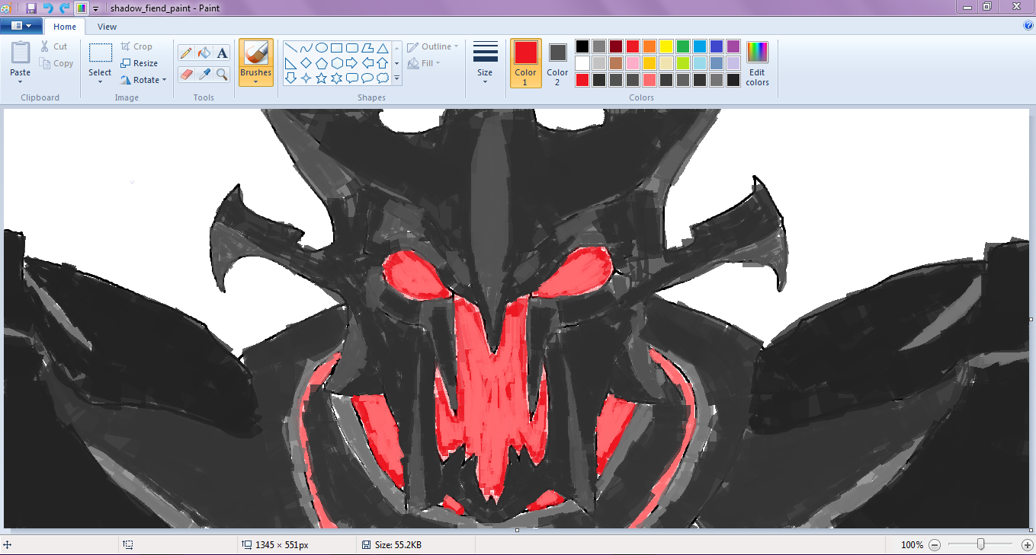Click the Save icon in title bar
The image size is (1036, 555).
pos(31,8)
